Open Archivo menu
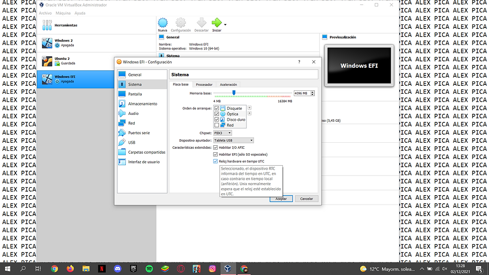Screen dimensions: 489x275 point(45,13)
